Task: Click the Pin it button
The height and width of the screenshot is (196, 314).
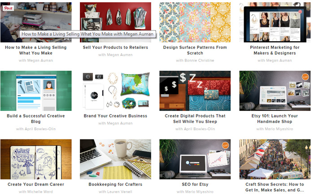Action: (x=8, y=8)
